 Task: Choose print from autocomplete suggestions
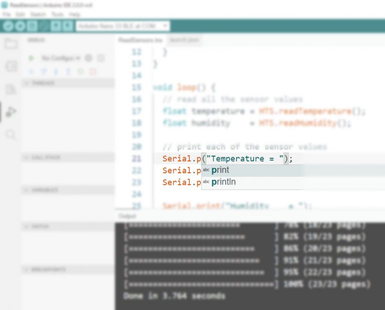point(221,170)
